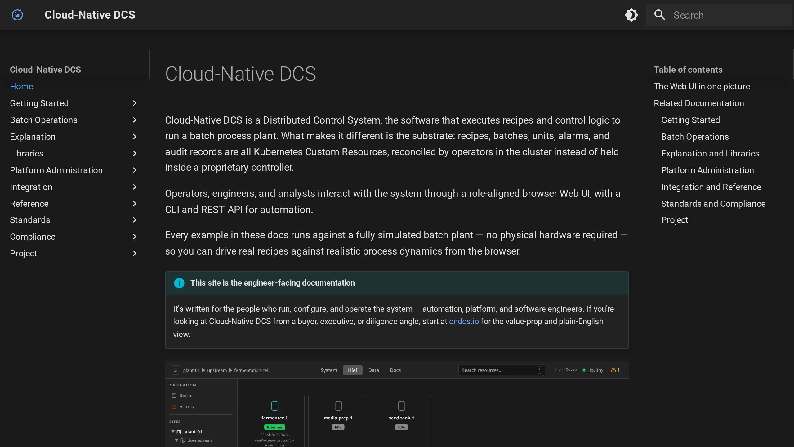Click the Running status badge on fermenter-1
794x447 pixels.
click(274, 427)
